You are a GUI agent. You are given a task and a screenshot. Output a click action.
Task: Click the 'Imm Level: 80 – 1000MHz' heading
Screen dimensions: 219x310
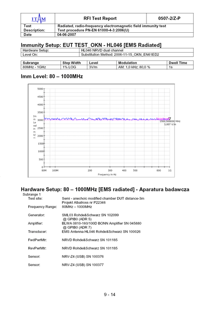(x=52, y=77)
